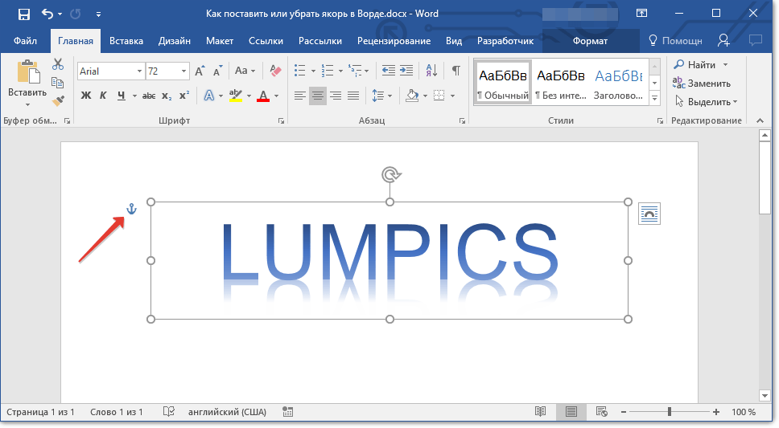Switch to the Вставка ribbon tab

126,41
